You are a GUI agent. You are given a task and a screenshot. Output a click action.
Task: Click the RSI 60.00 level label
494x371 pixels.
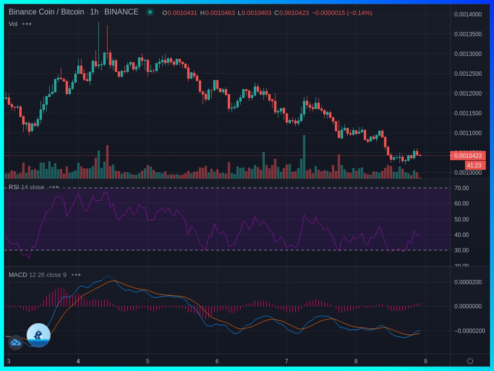(461, 204)
